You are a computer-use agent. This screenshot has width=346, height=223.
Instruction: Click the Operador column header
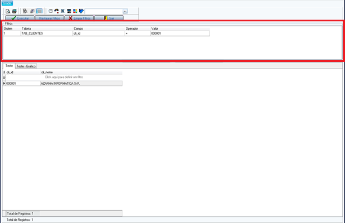click(138, 29)
